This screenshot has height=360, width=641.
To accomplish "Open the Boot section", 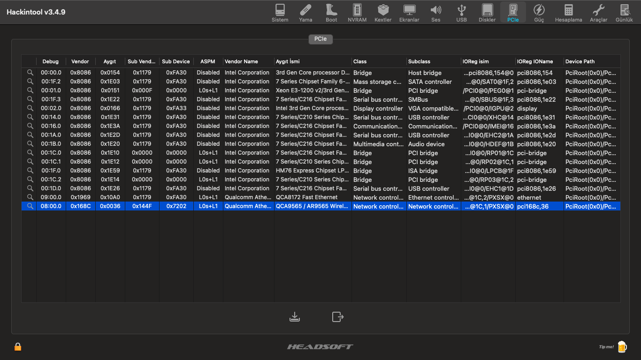I will pos(331,13).
